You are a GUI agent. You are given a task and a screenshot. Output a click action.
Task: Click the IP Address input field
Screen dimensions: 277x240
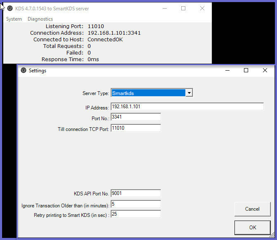pyautogui.click(x=187, y=107)
